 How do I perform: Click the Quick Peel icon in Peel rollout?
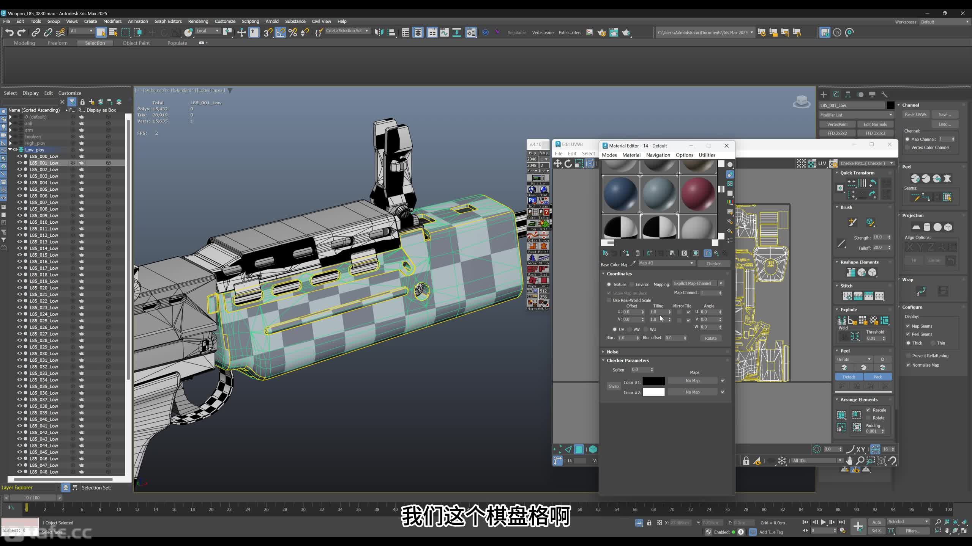click(x=915, y=179)
